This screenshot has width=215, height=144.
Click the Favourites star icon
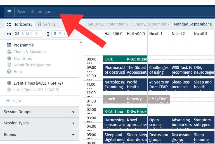9,59
